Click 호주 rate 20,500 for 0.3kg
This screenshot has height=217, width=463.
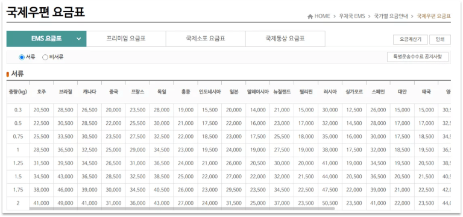tap(42, 110)
